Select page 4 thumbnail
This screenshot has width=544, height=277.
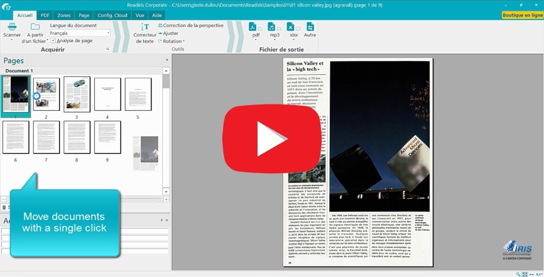click(108, 94)
